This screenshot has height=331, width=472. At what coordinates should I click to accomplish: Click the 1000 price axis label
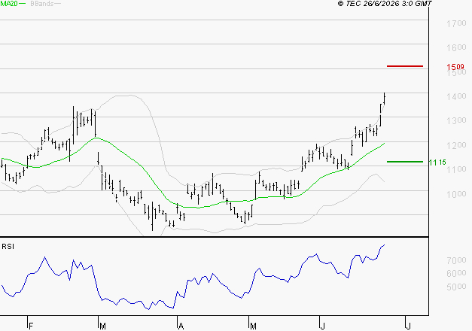click(456, 194)
